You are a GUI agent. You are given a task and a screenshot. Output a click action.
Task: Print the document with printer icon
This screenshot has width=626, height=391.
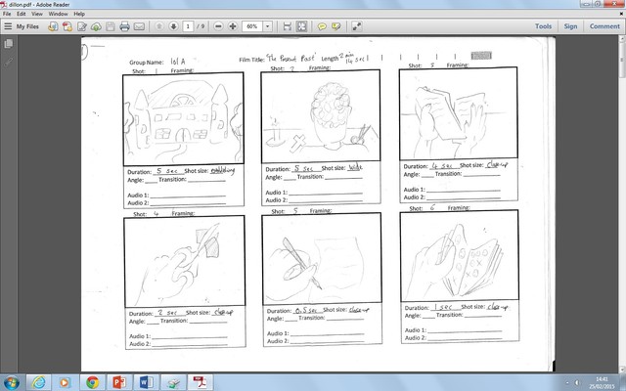coord(124,26)
